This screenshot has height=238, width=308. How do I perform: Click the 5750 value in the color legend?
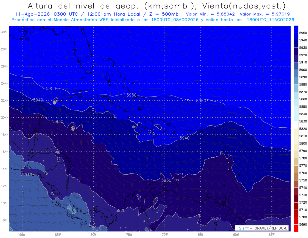(303, 180)
